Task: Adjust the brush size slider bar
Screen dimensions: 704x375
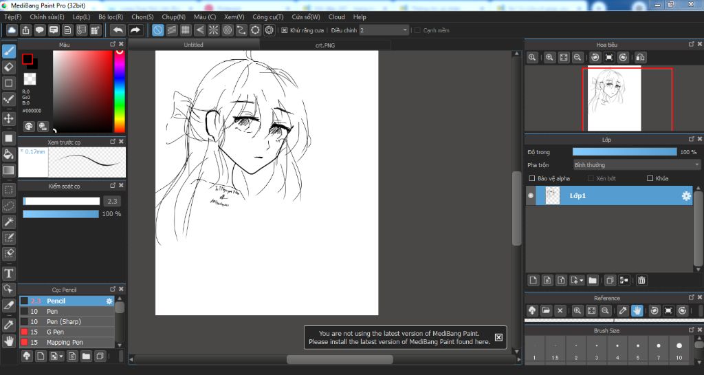Action: [61, 201]
